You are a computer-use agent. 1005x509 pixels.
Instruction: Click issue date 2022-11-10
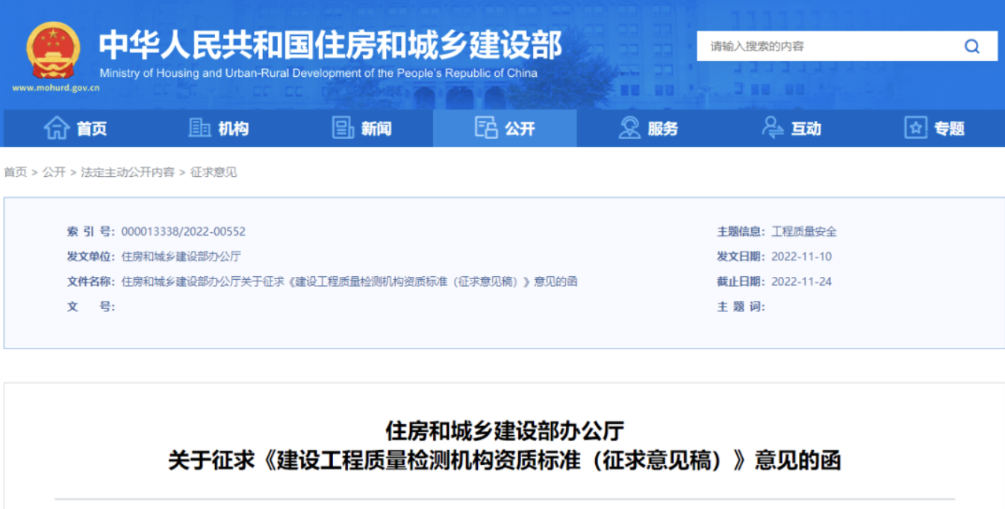click(x=801, y=257)
